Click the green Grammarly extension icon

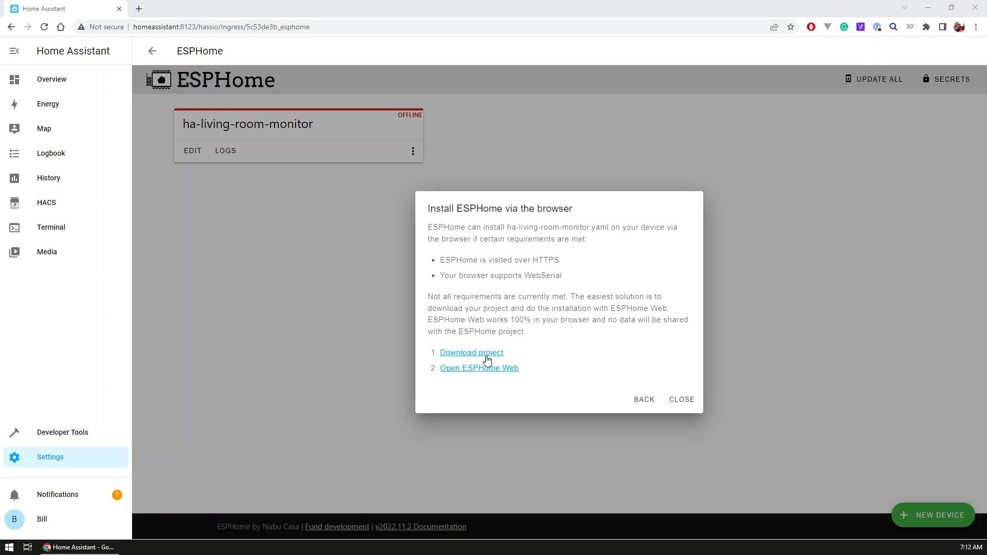844,27
